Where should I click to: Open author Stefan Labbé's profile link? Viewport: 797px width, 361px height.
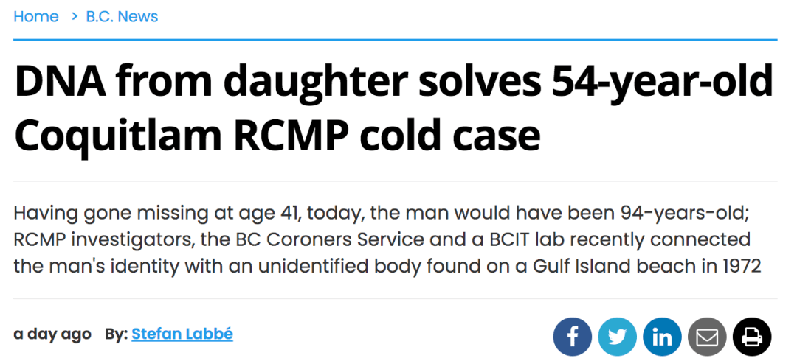click(182, 334)
